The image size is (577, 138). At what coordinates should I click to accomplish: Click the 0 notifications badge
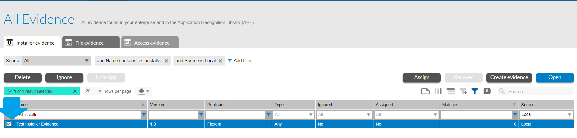487,91
